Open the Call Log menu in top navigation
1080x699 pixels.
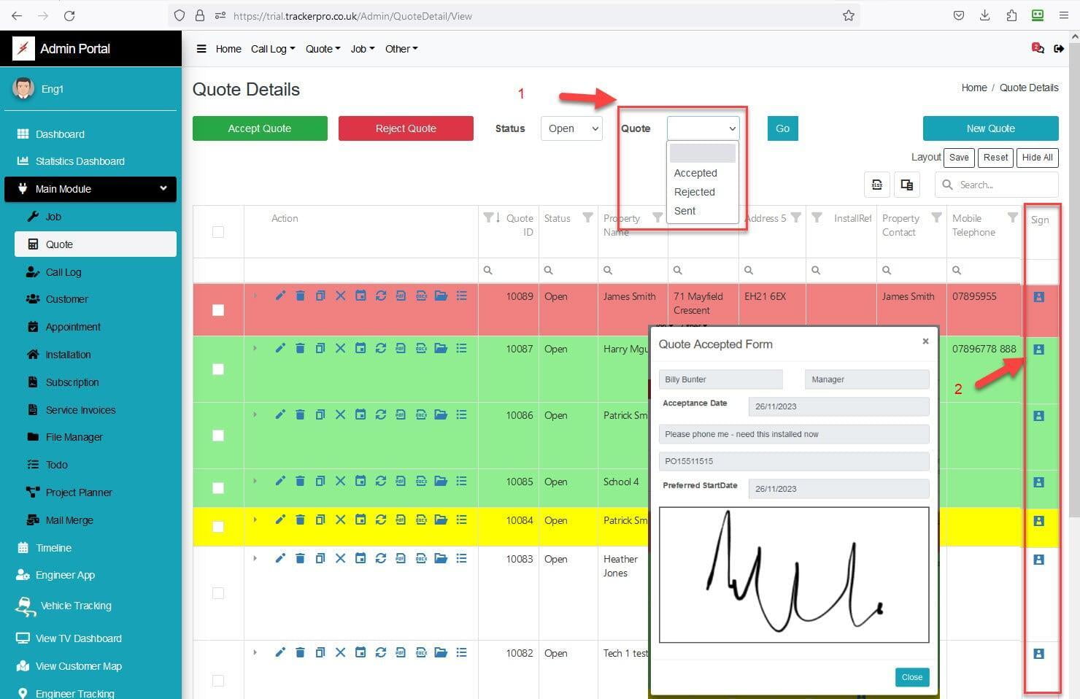[x=273, y=49]
